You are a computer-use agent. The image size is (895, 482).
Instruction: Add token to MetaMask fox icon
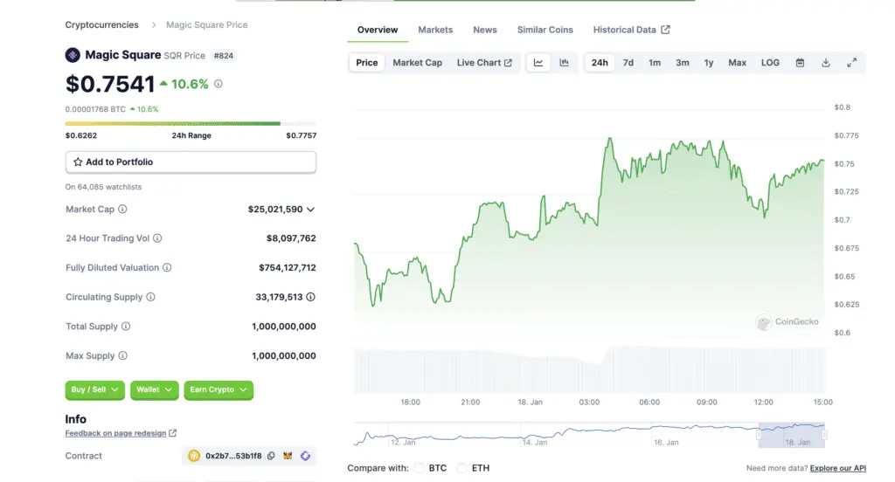click(x=288, y=456)
